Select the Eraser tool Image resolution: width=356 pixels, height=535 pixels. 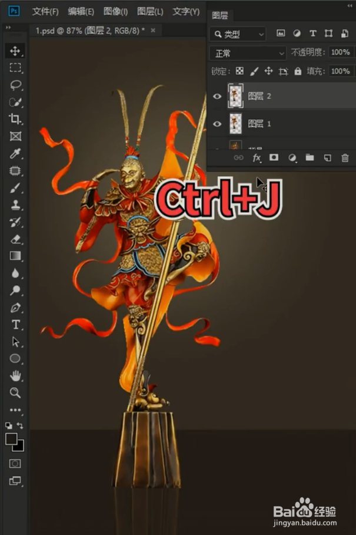(x=15, y=239)
